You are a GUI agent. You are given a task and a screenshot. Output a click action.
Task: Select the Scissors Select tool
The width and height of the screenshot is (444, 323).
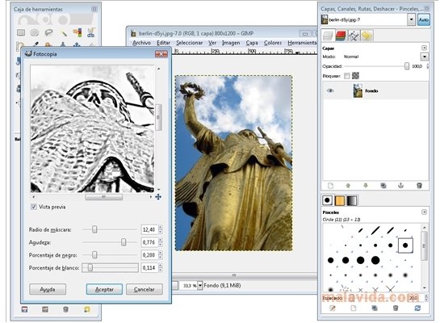click(91, 32)
